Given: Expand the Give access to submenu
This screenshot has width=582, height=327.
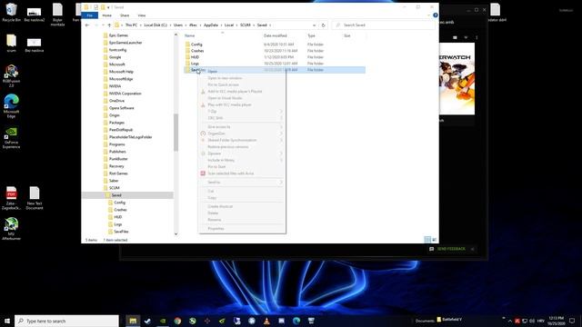Looking at the screenshot, I should 242,127.
